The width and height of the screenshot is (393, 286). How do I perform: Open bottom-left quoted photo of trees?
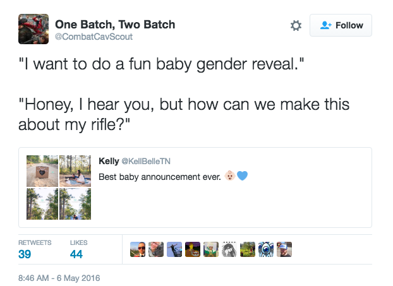click(x=42, y=203)
